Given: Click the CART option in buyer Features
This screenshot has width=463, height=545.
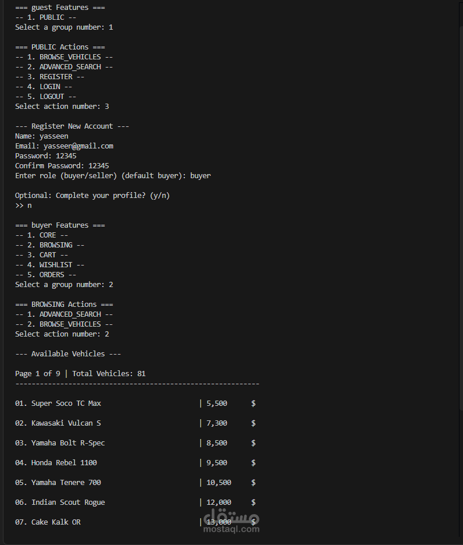Looking at the screenshot, I should tap(42, 255).
